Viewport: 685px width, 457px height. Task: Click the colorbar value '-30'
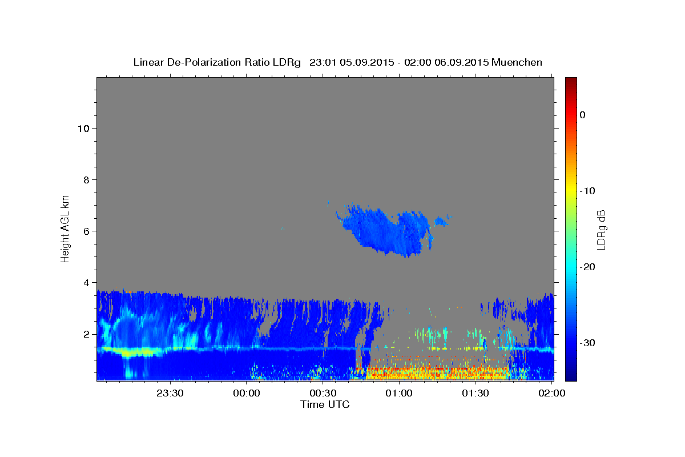click(x=588, y=343)
